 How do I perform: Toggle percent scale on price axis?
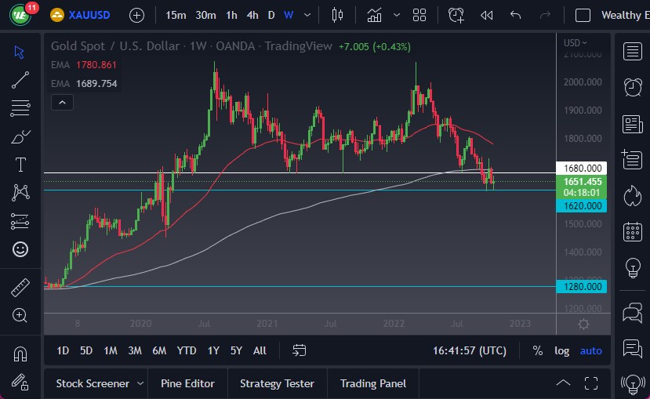(537, 350)
